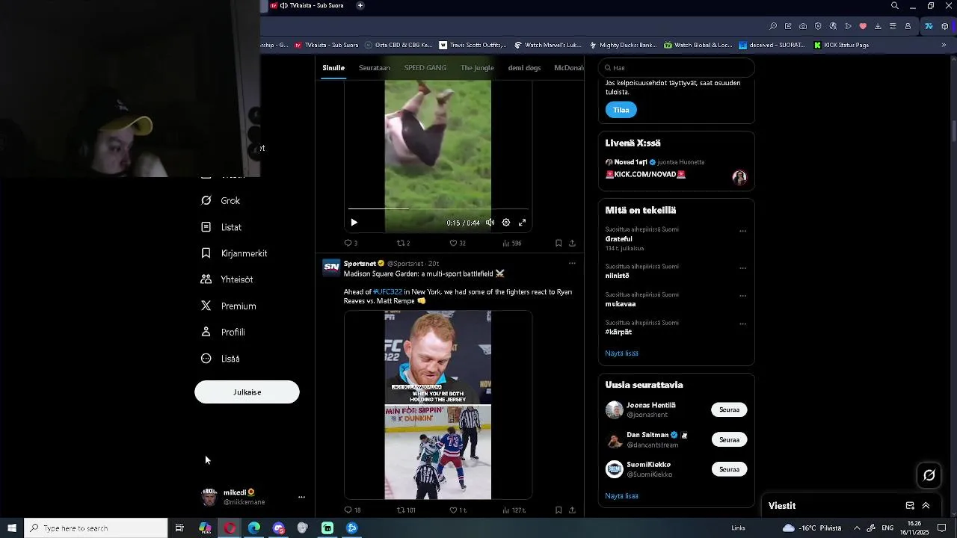The height and width of the screenshot is (538, 957).
Task: Open the Sportsnet hockey fight video thumbnail
Action: point(438,405)
